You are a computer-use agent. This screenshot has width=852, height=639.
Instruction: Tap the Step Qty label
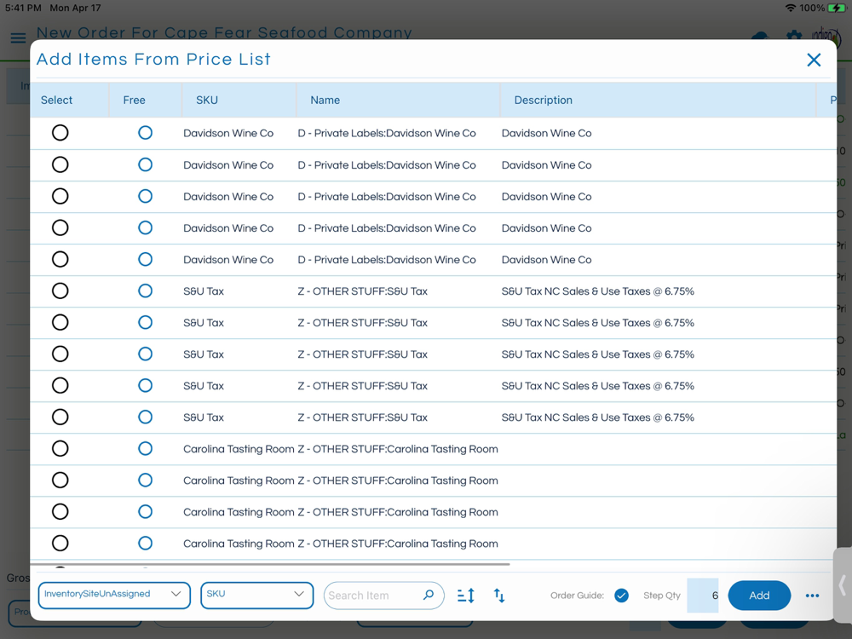[x=662, y=596]
